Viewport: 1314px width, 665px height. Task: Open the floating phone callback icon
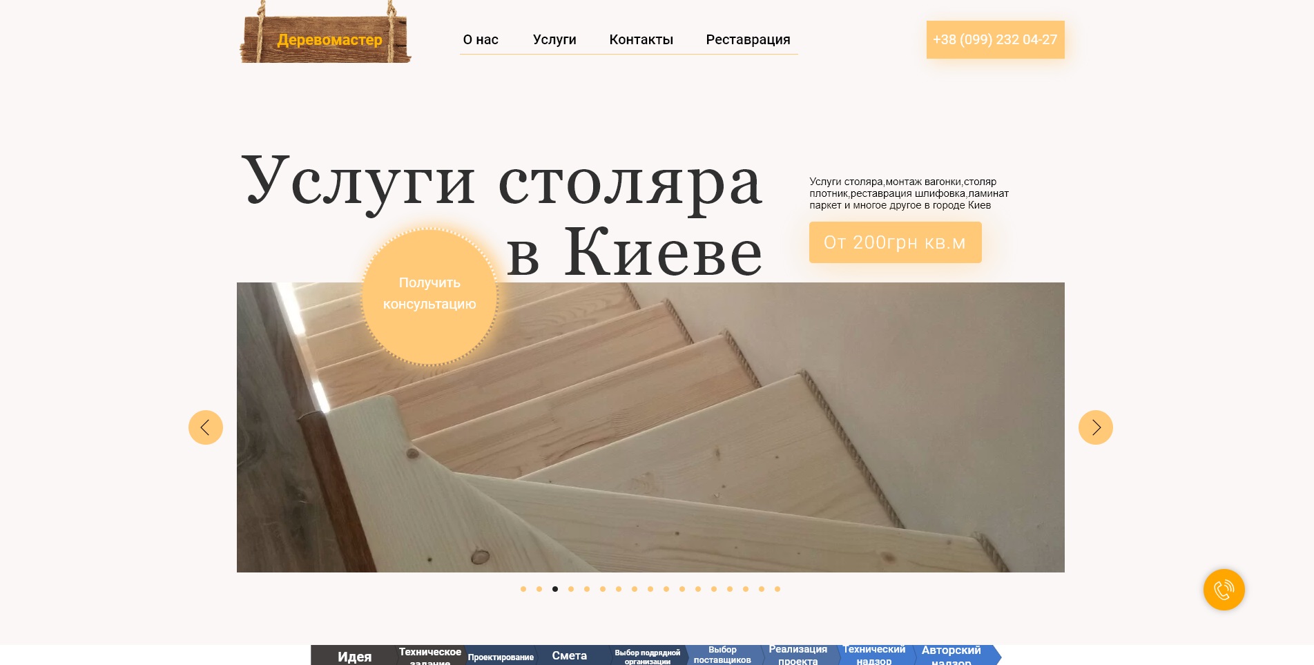pyautogui.click(x=1224, y=590)
